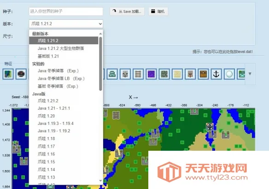This screenshot has height=189, width=269.
Task: Select Java 冬季掉落 (Exp.) option
Action: [64, 71]
